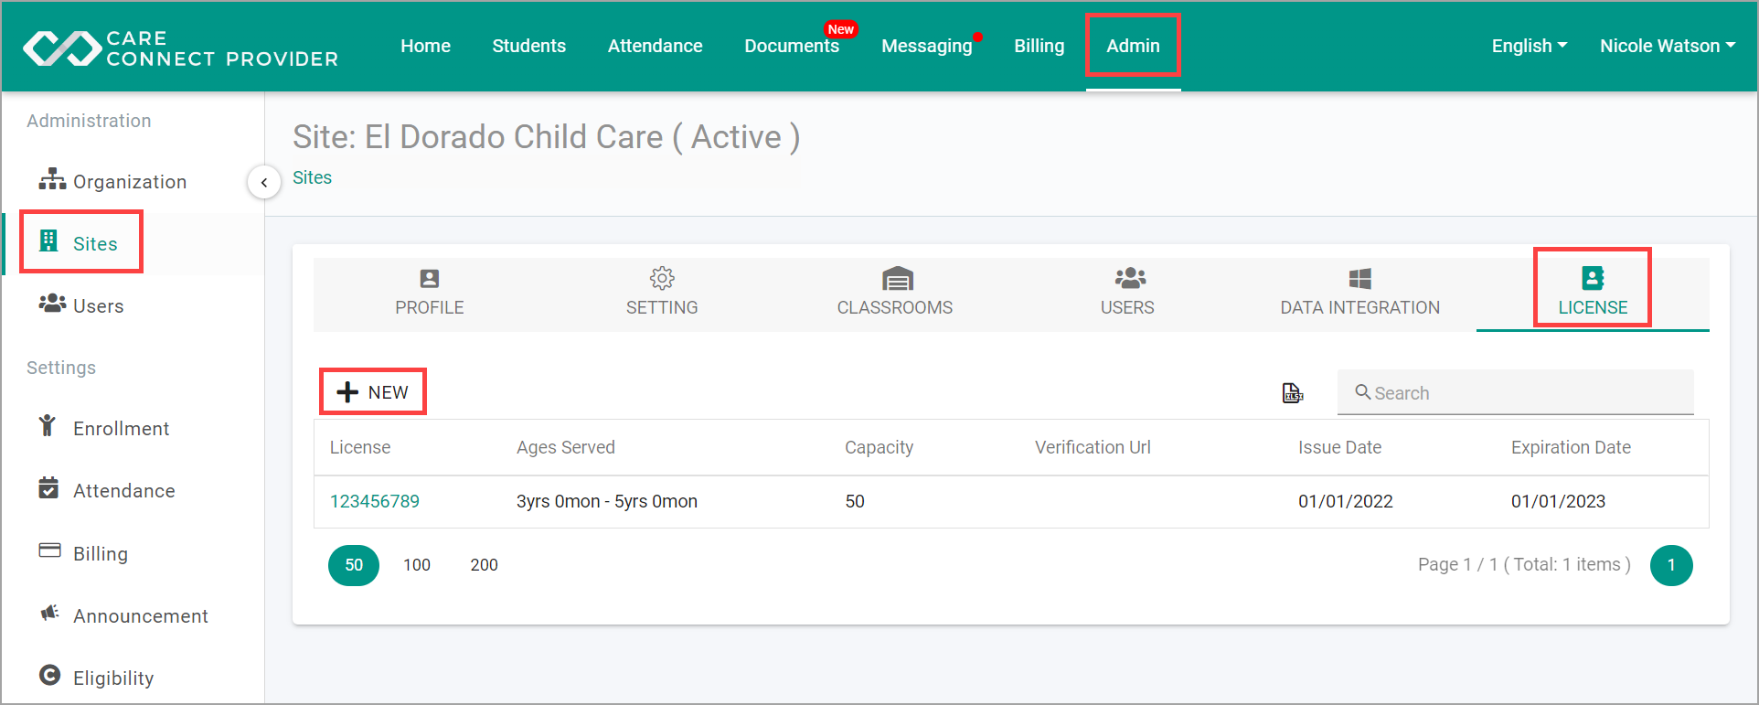Open the English language dropdown

point(1529,46)
